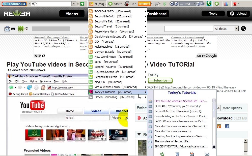
Task: Open Virtual Worlds Forum feed submenu
Action: tap(118, 87)
